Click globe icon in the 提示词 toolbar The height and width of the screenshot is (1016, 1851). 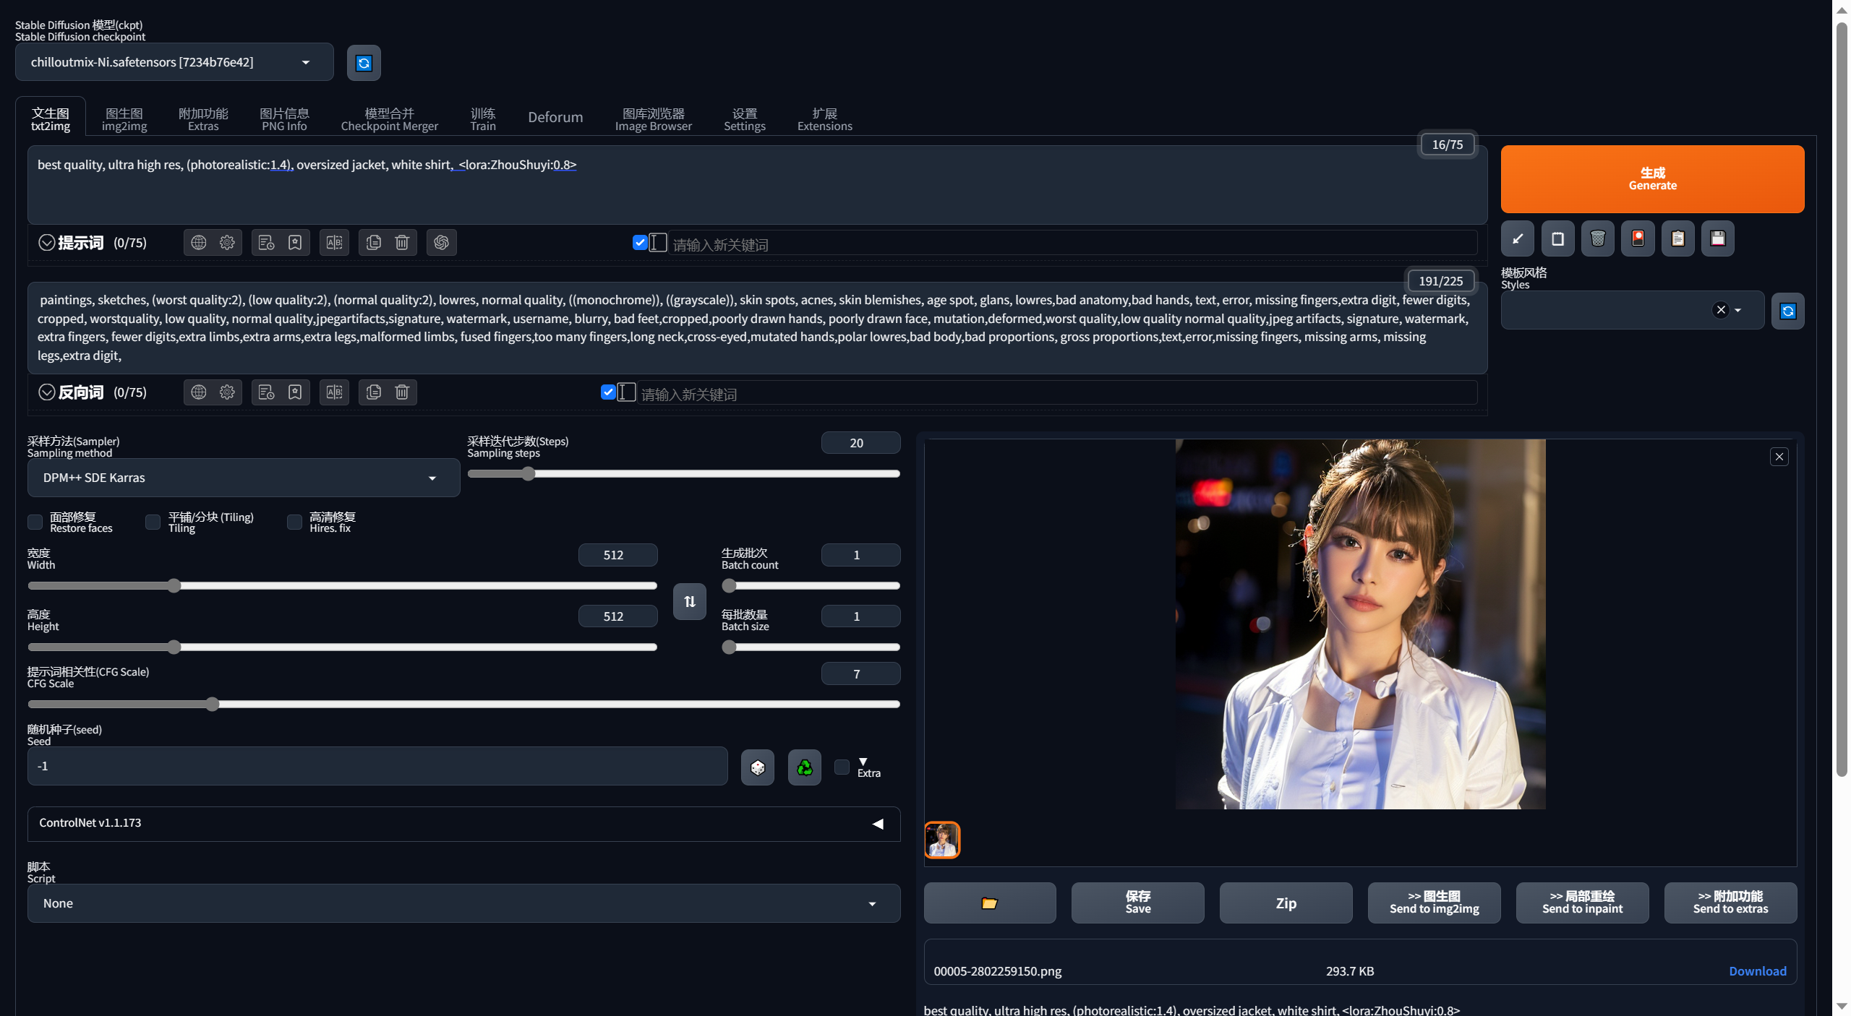click(x=199, y=243)
